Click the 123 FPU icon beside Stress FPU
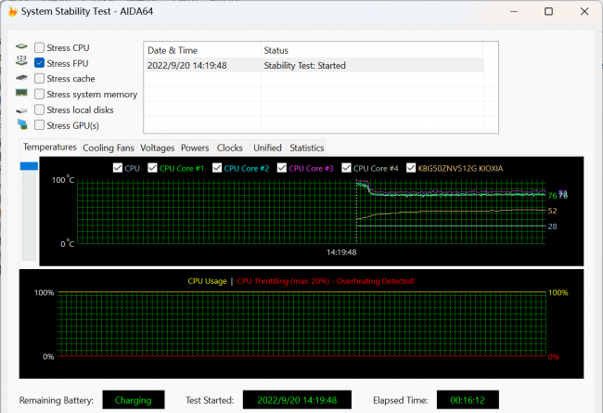The image size is (603, 413). click(x=21, y=60)
